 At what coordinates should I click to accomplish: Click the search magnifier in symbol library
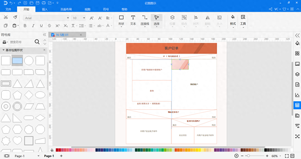(37, 42)
